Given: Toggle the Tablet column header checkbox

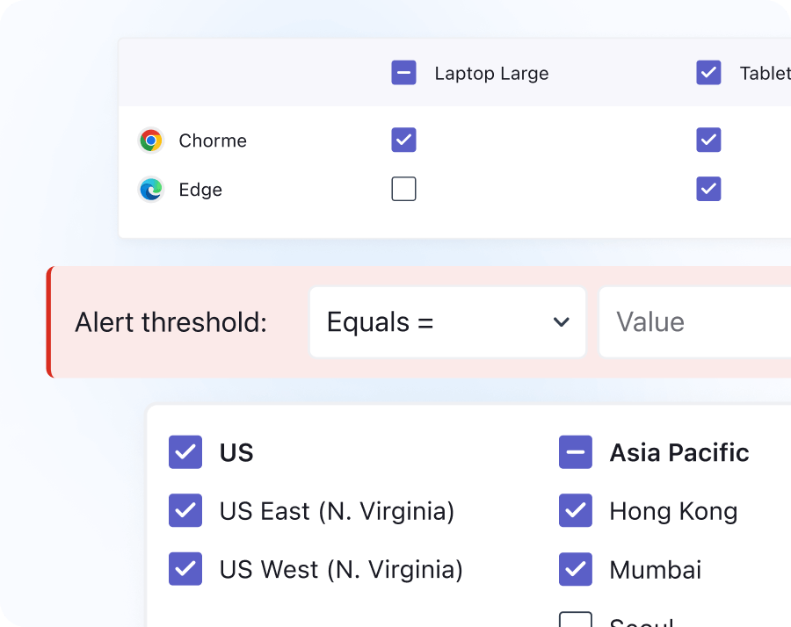Looking at the screenshot, I should click(708, 73).
